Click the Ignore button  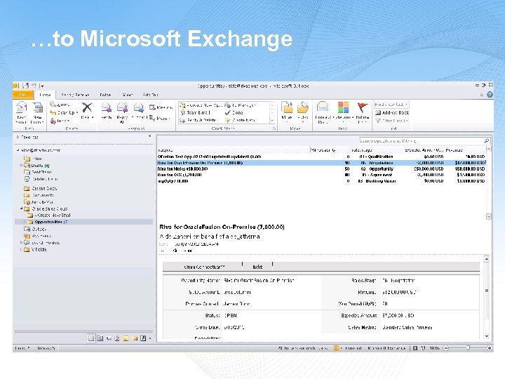pyautogui.click(x=60, y=105)
